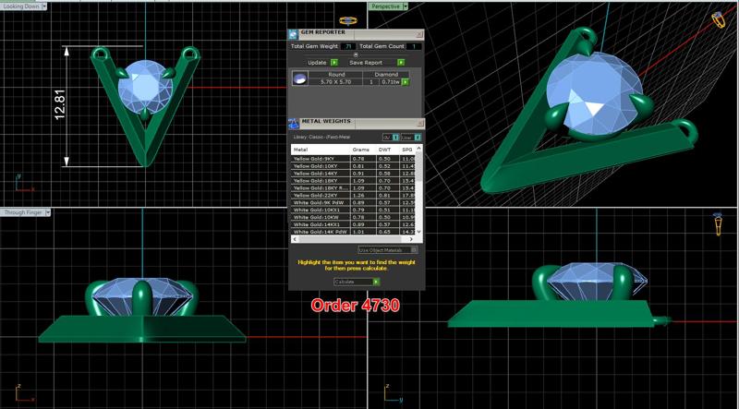Open the Looking Down viewport dropdown arrow

click(x=44, y=6)
